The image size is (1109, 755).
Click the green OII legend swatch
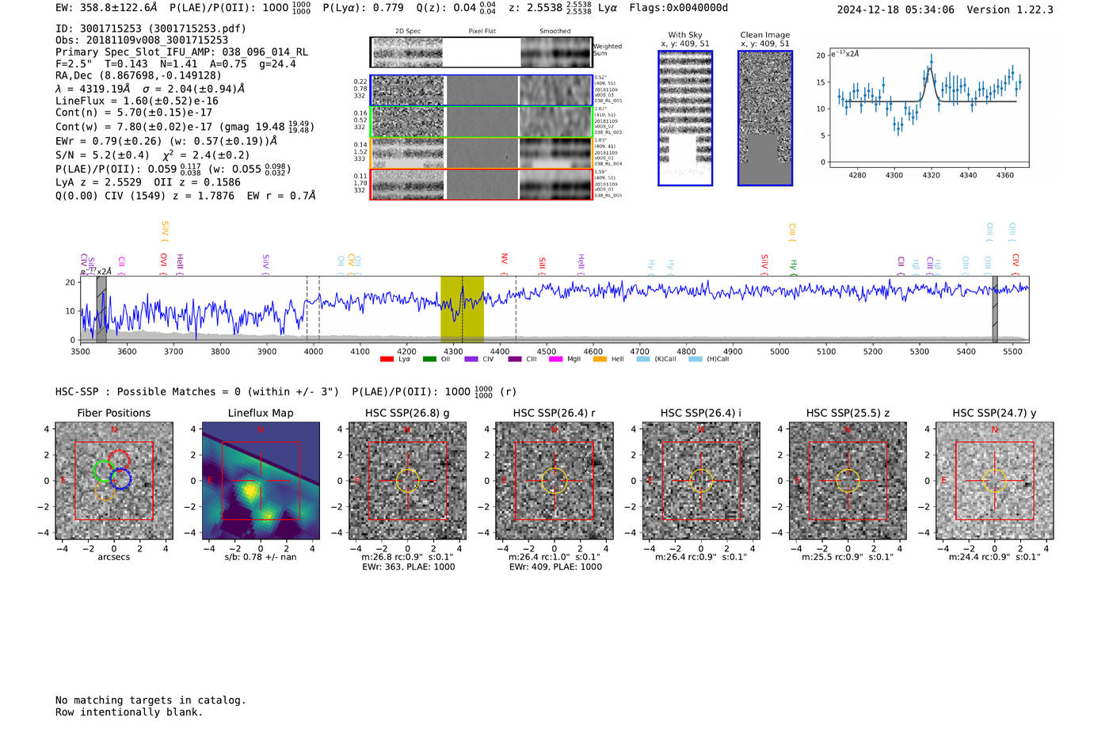[x=429, y=360]
